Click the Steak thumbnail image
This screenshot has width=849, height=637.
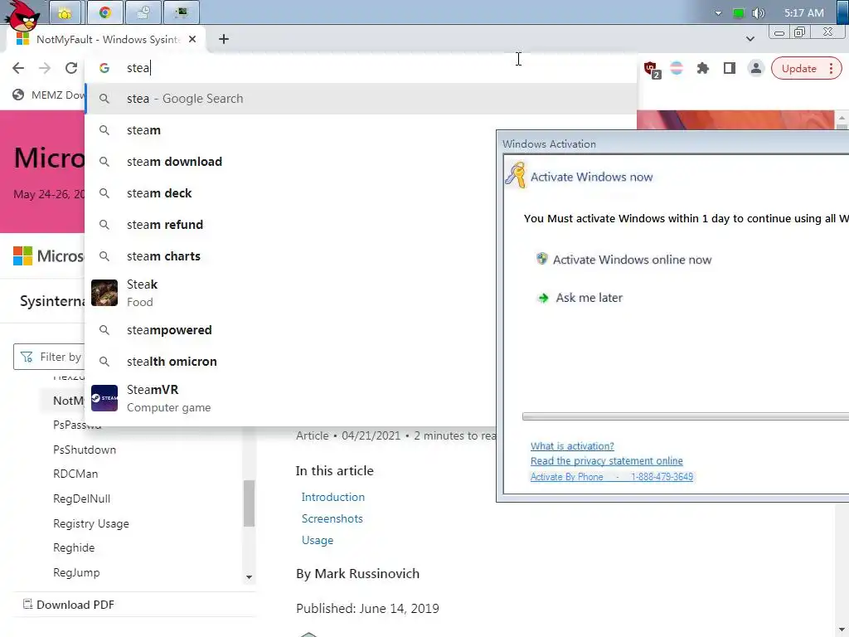104,293
